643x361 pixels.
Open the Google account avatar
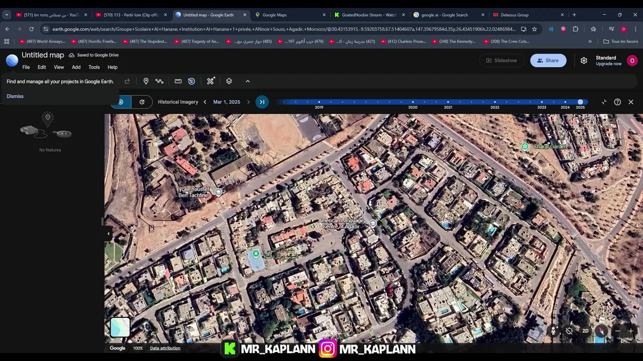click(x=632, y=61)
